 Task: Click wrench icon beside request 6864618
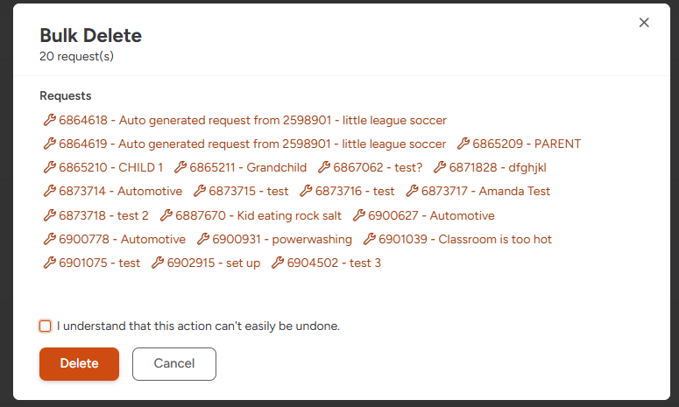coord(49,120)
